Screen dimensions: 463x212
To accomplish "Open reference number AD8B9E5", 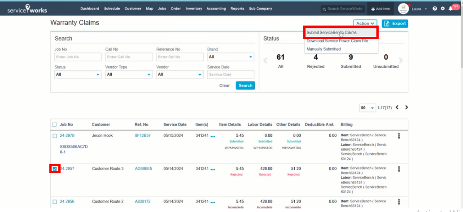I will pyautogui.click(x=144, y=169).
